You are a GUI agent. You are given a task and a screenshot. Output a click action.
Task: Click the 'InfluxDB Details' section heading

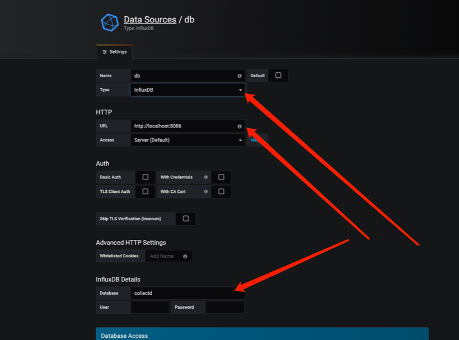coord(118,280)
